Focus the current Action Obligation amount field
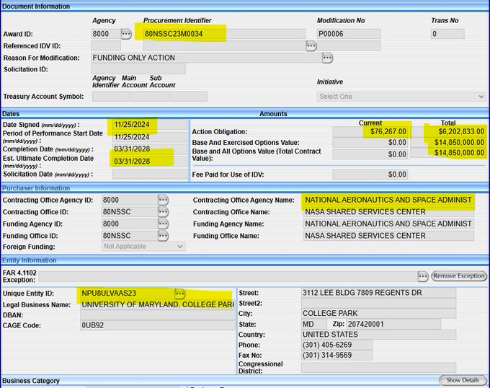The image size is (490, 388). click(371, 132)
